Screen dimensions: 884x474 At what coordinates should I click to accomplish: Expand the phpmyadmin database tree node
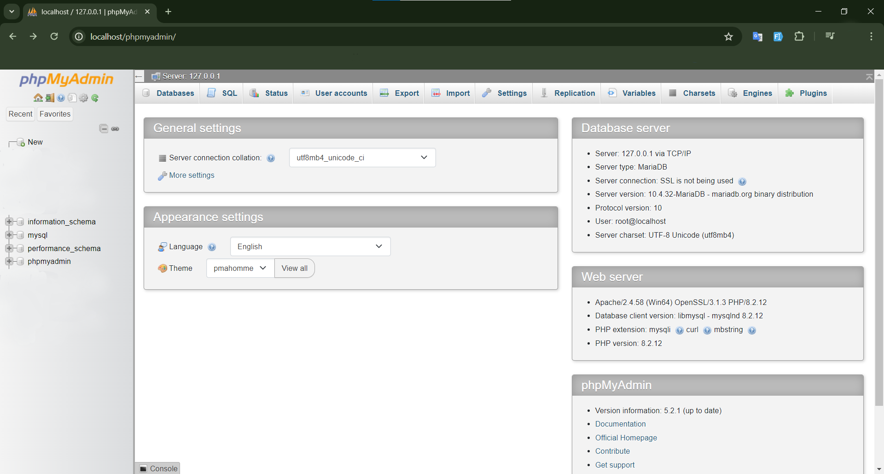(10, 261)
